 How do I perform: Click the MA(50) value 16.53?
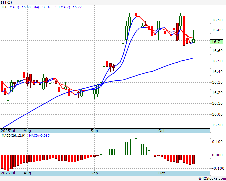tap(52, 7)
